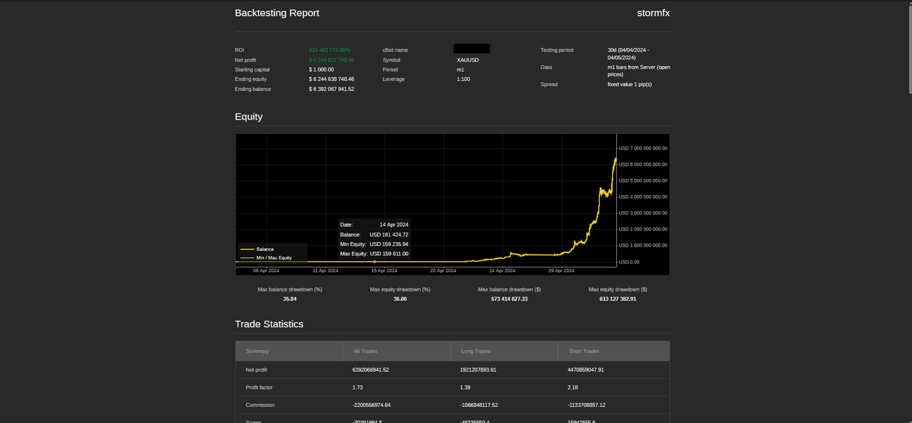The width and height of the screenshot is (912, 423).
Task: Select the All Trades column header
Action: (x=365, y=351)
